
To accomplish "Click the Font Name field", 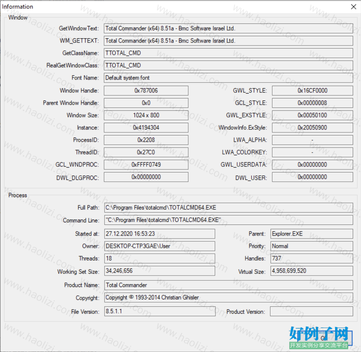I will click(228, 78).
